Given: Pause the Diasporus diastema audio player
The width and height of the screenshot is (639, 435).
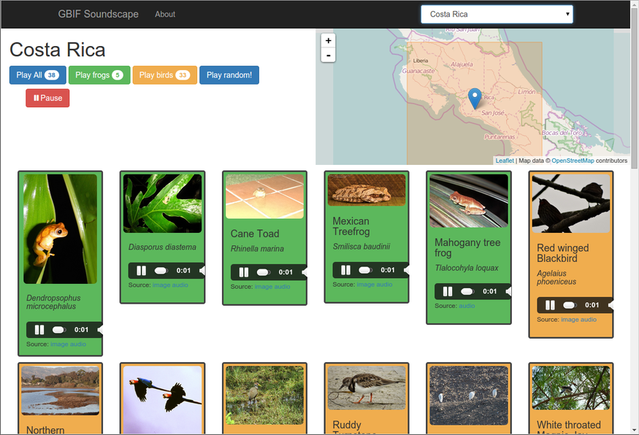Looking at the screenshot, I should click(142, 271).
